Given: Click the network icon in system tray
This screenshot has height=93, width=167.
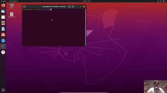Looking at the screenshot, I should coord(158,1).
